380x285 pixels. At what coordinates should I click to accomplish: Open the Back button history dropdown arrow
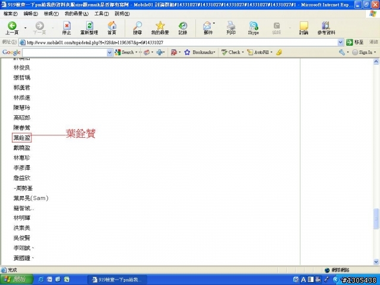click(25, 28)
